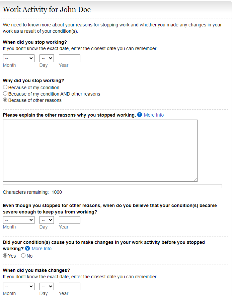Click the Year field for made changes date
The image size is (233, 296).
(70, 287)
